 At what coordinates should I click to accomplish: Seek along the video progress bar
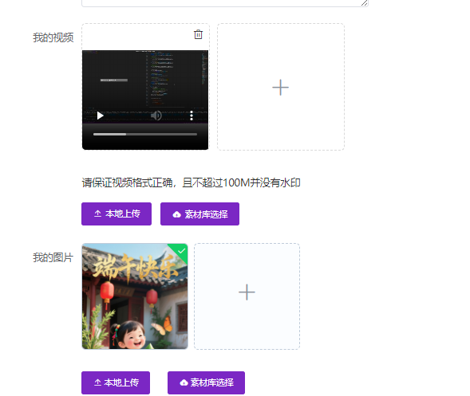click(x=145, y=134)
